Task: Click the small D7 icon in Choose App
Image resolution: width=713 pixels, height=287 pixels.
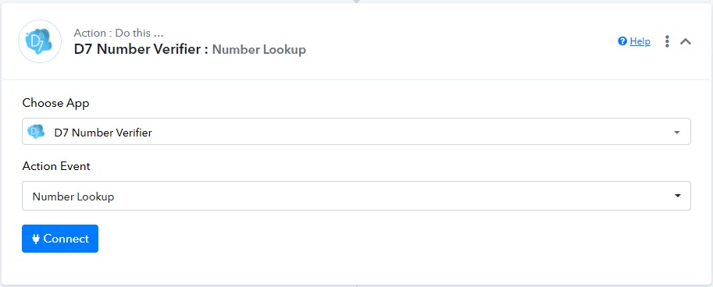Action: (36, 132)
